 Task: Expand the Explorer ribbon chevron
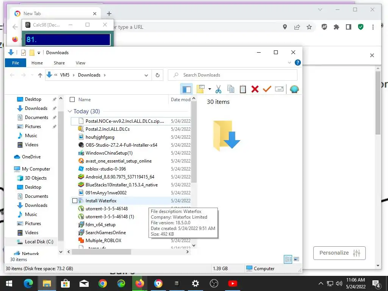(x=289, y=63)
